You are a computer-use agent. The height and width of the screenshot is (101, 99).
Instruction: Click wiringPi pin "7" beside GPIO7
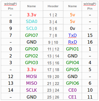click(x=11, y=35)
